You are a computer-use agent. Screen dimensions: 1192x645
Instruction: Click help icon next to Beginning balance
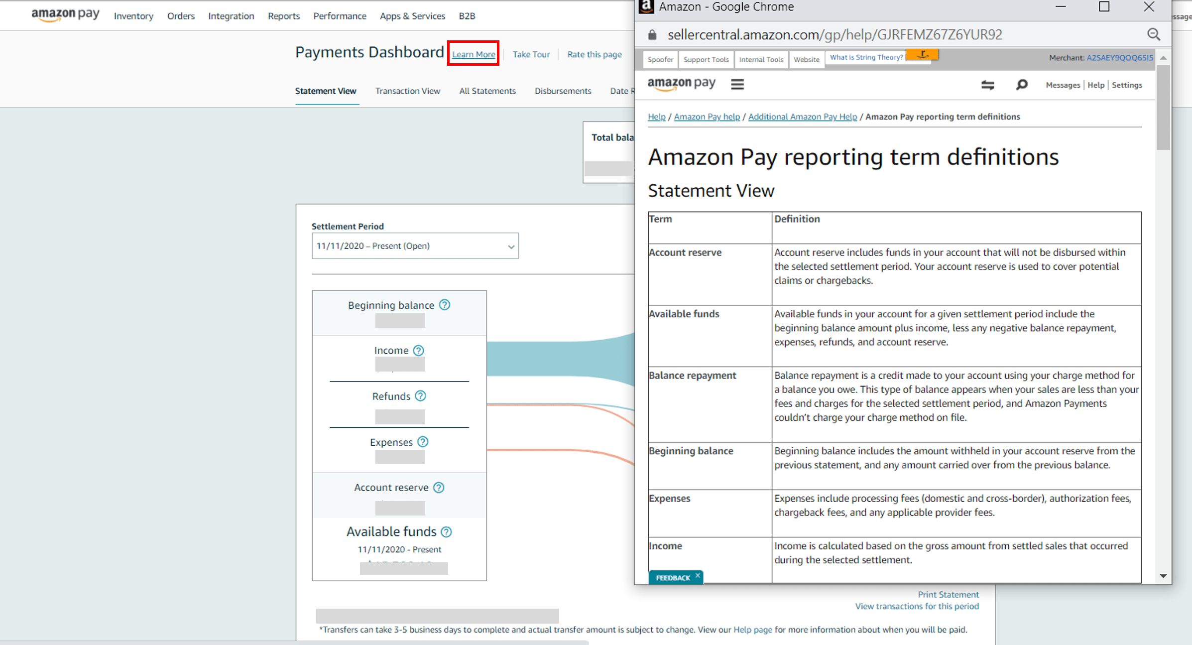coord(445,305)
